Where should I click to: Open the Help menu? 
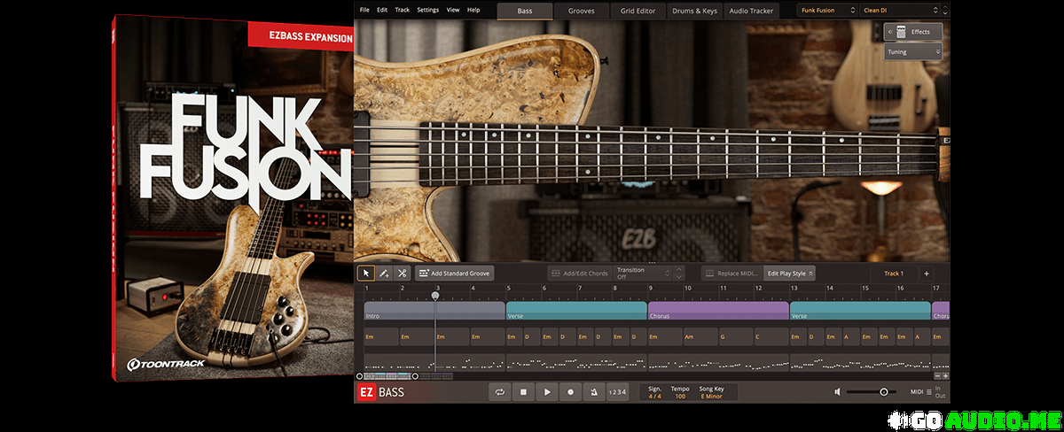click(473, 10)
